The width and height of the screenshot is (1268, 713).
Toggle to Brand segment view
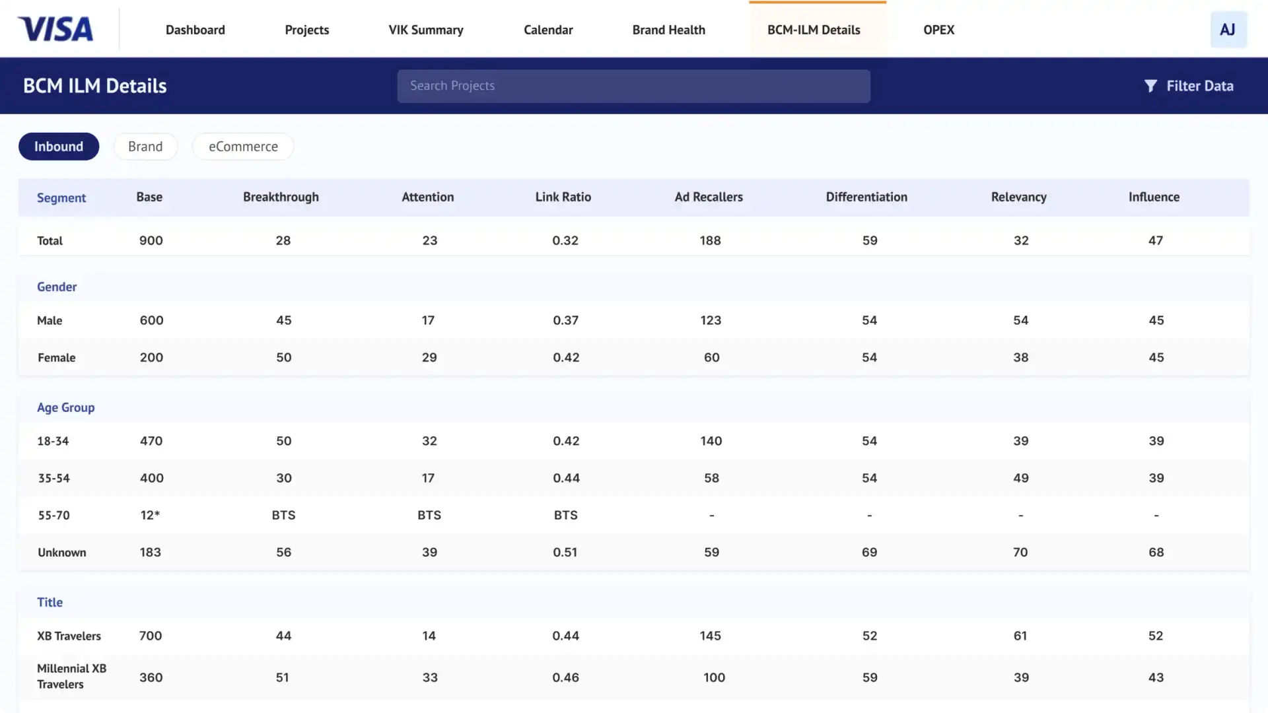[145, 147]
